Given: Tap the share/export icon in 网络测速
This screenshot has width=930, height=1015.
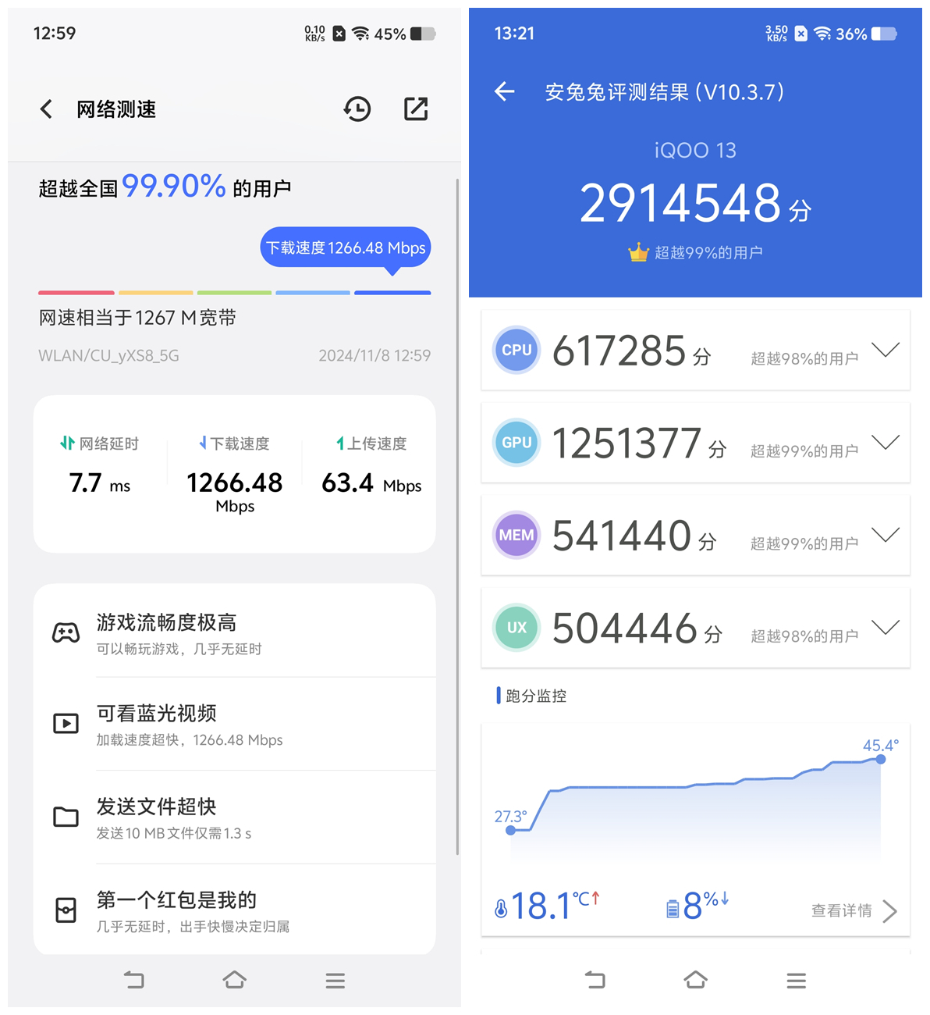Looking at the screenshot, I should [416, 109].
